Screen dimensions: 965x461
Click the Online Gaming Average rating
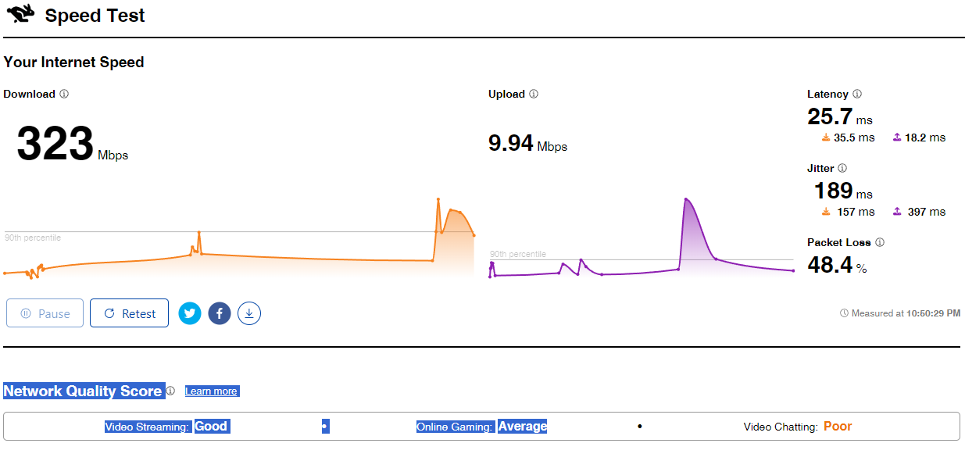(522, 427)
